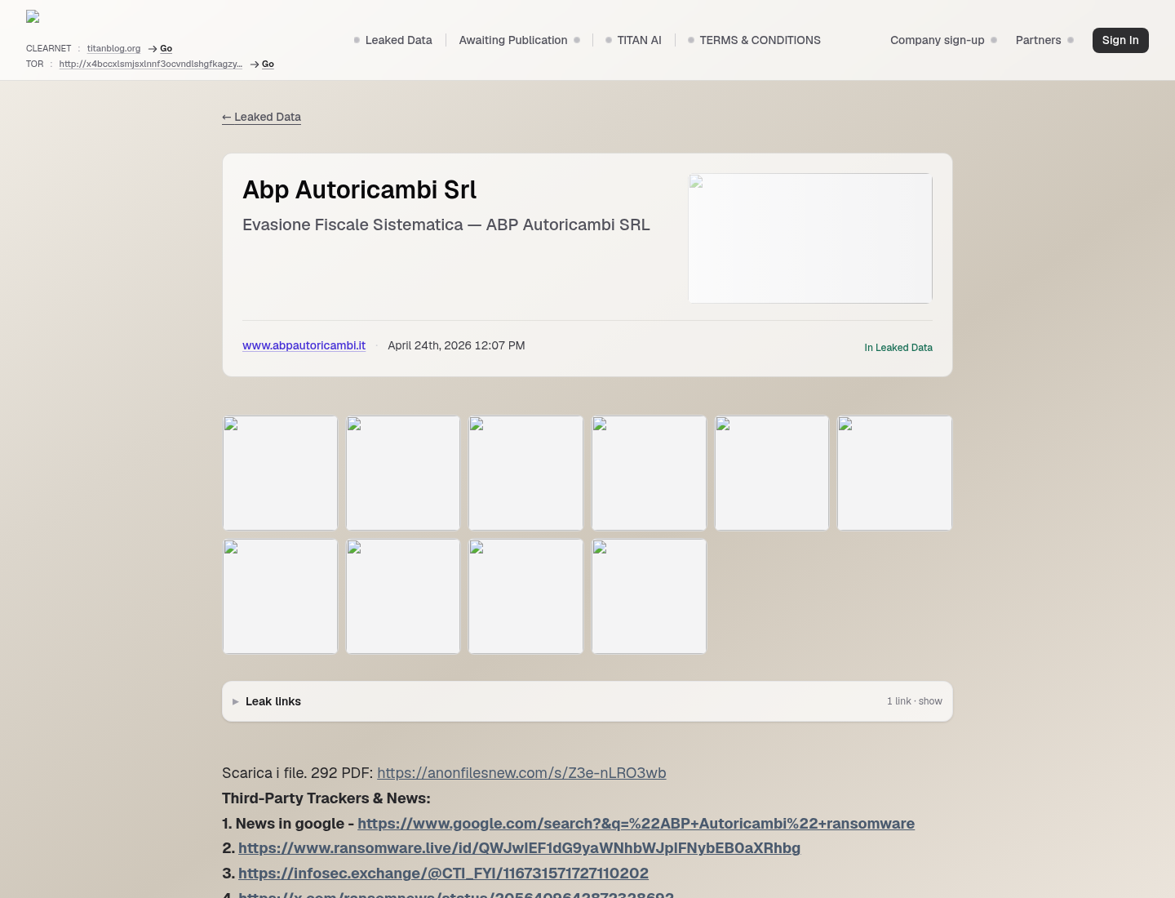Open the infosec.exchange CTI_FYI link
This screenshot has width=1175, height=898.
coord(443,874)
